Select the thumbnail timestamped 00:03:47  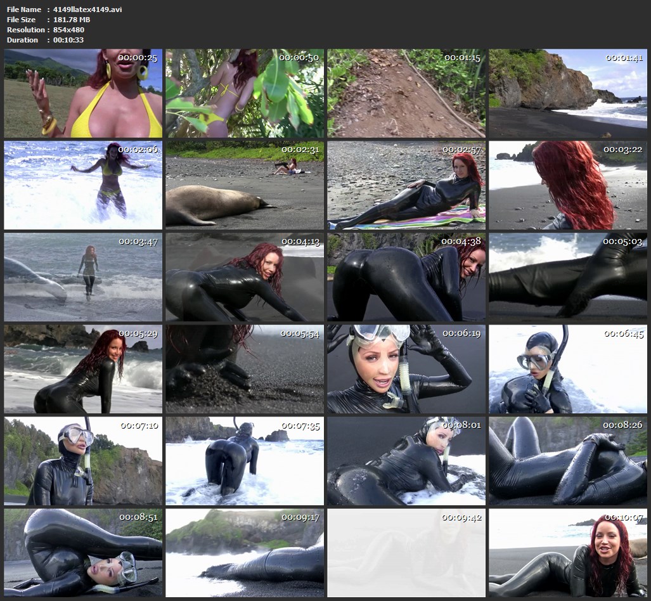coord(83,277)
